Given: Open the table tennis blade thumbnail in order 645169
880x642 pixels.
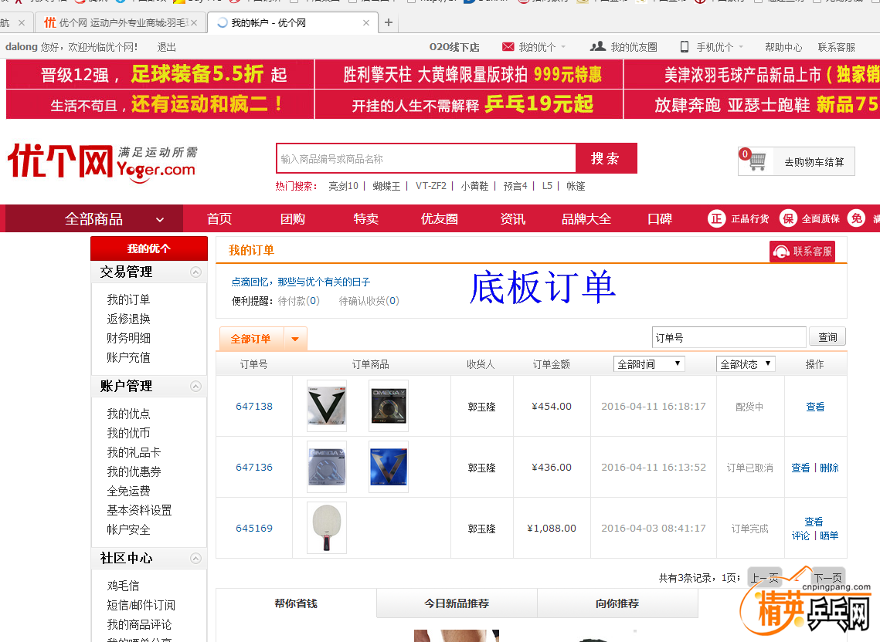Looking at the screenshot, I should (327, 528).
